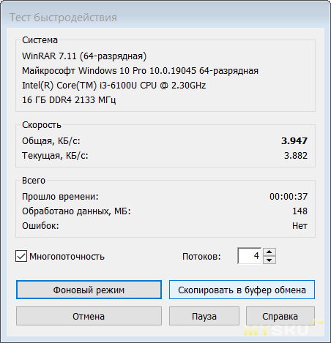Click the Тест быстродействия title bar

[x=165, y=18]
